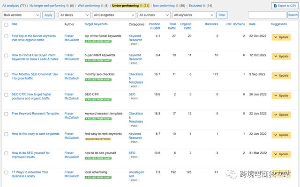Screen dimensions: 300x187
Task: Switch to the All analyzed tab
Action: (14, 6)
